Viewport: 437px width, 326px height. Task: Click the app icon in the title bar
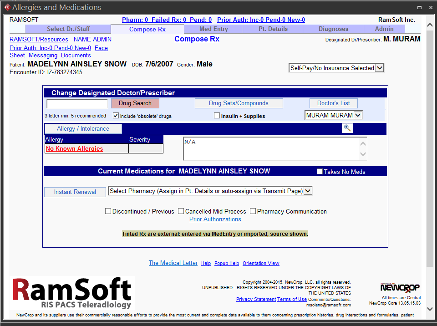[x=6, y=7]
